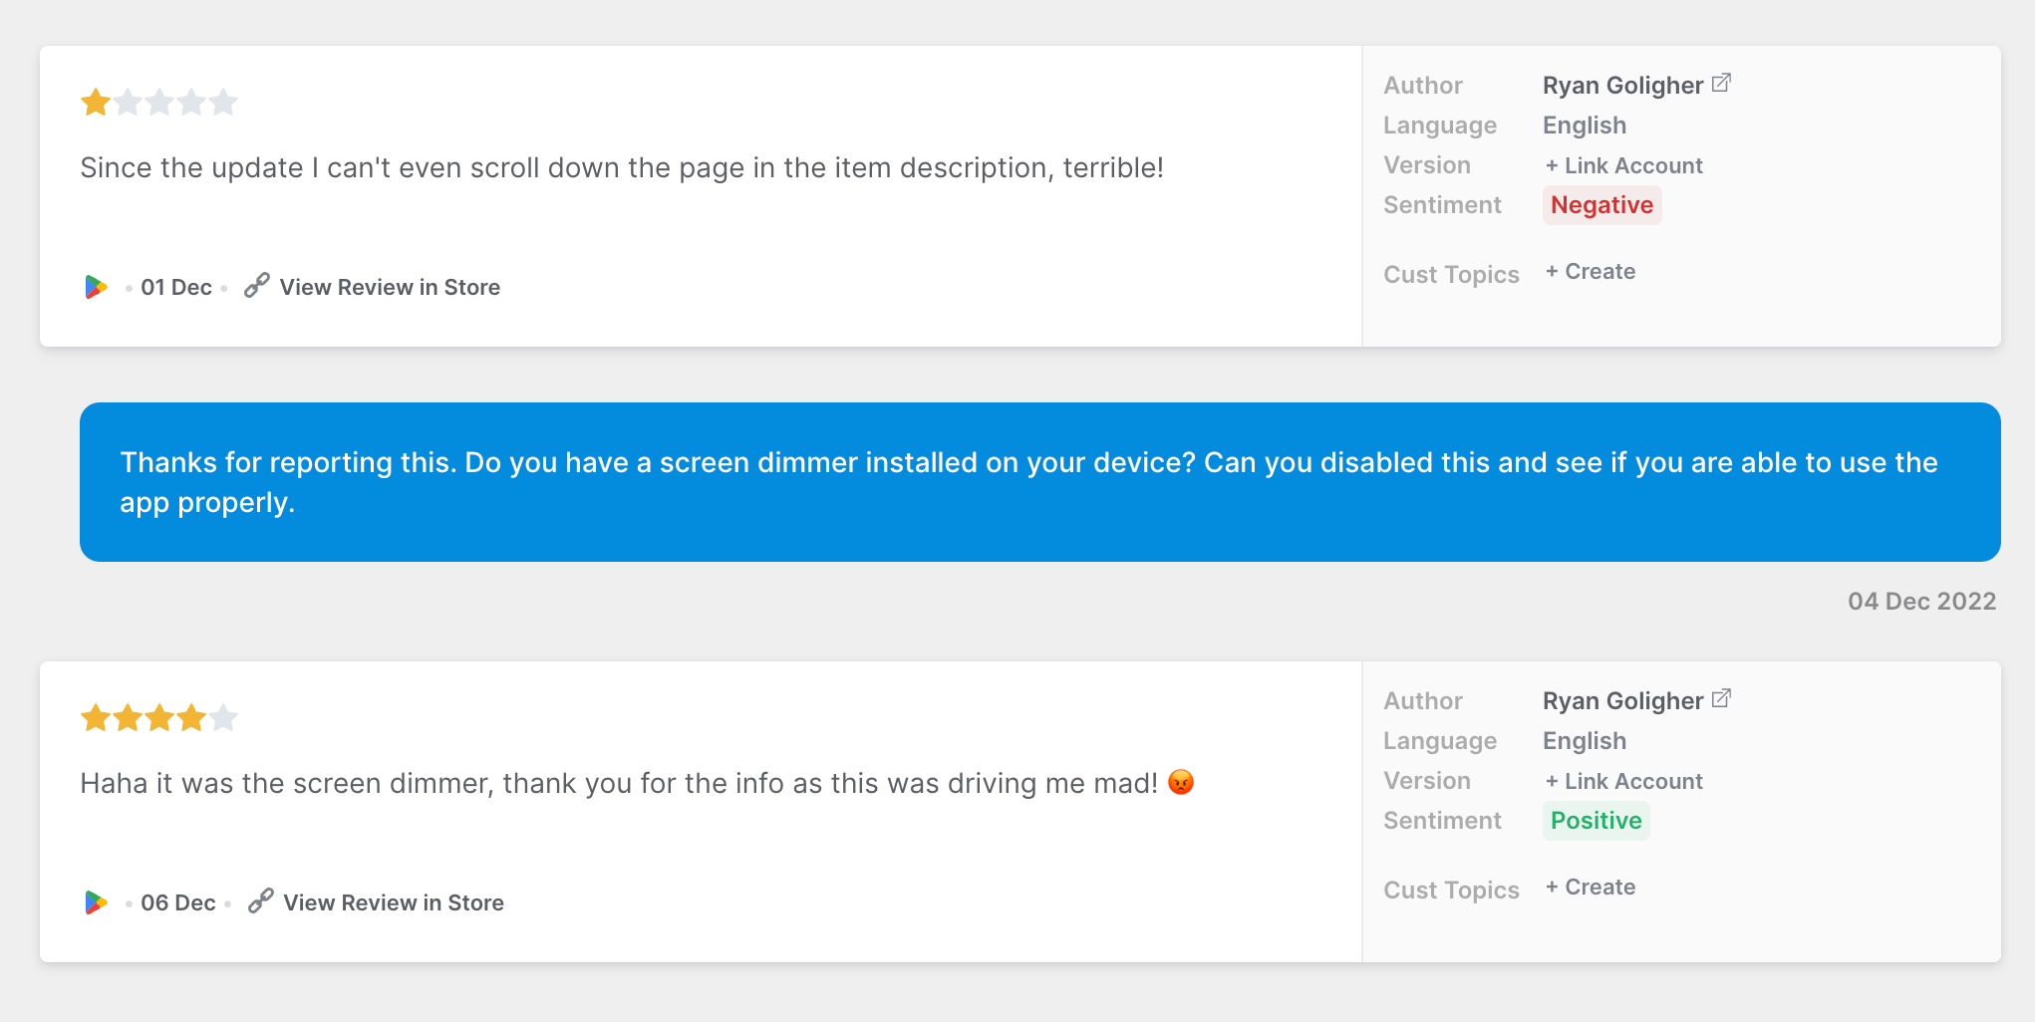Select the review text "Since the update I can't even scroll"
Image resolution: width=2035 pixels, height=1022 pixels.
coord(310,167)
